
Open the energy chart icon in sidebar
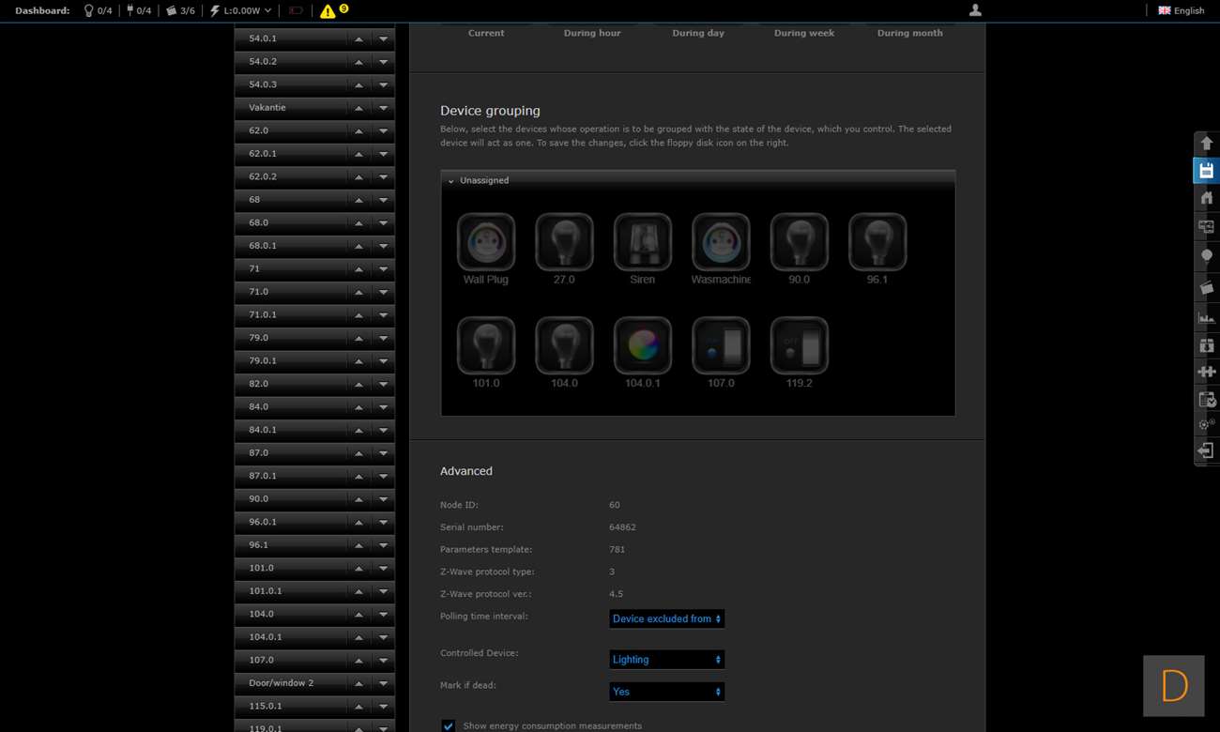(1206, 317)
